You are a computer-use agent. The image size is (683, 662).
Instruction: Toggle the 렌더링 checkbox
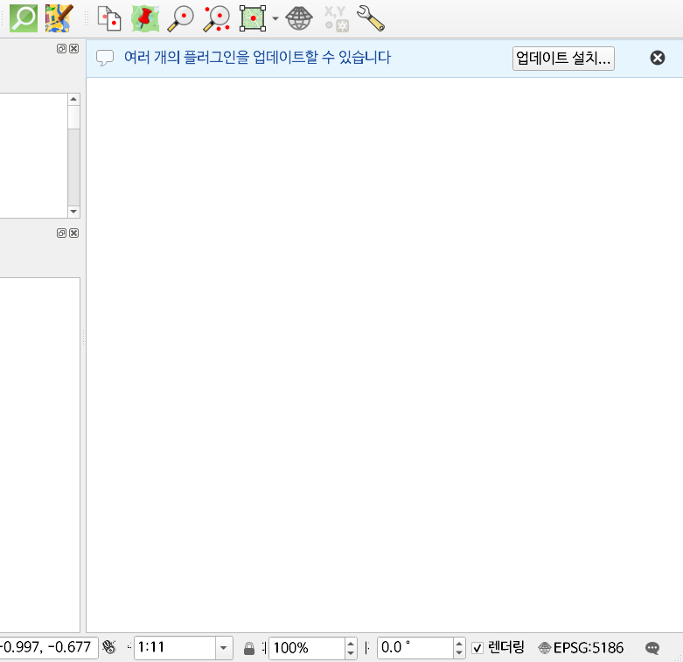pyautogui.click(x=477, y=648)
